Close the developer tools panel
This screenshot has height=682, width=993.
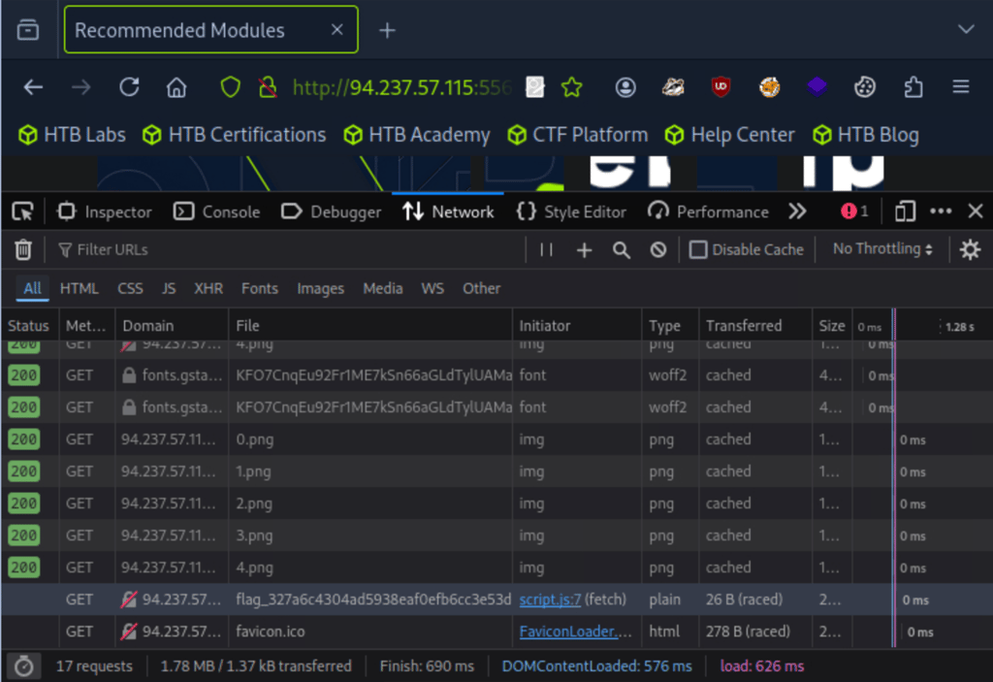[976, 211]
